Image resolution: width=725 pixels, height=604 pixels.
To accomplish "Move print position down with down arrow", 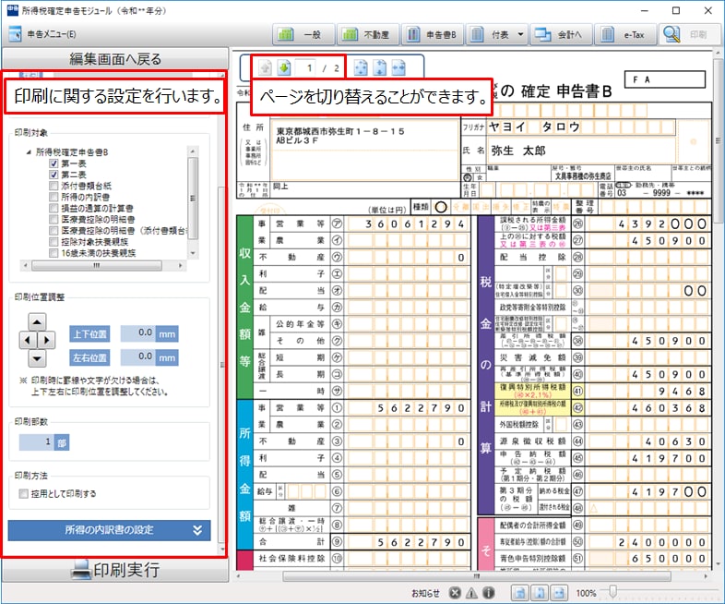I will [x=36, y=358].
